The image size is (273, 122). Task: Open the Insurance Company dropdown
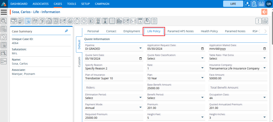click(x=264, y=68)
